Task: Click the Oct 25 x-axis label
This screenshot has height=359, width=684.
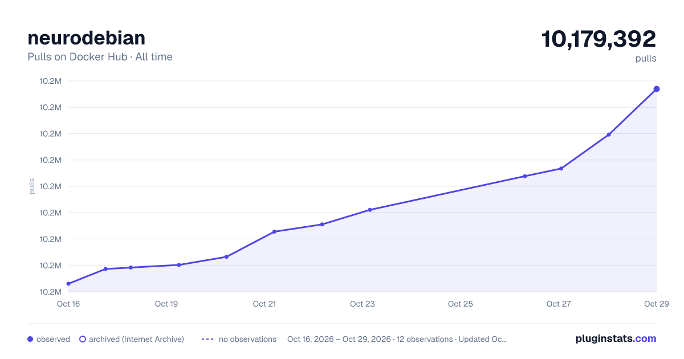Action: tap(461, 304)
